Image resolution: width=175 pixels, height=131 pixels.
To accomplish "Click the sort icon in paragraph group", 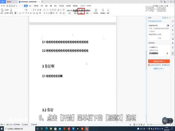I will click(x=58, y=10).
